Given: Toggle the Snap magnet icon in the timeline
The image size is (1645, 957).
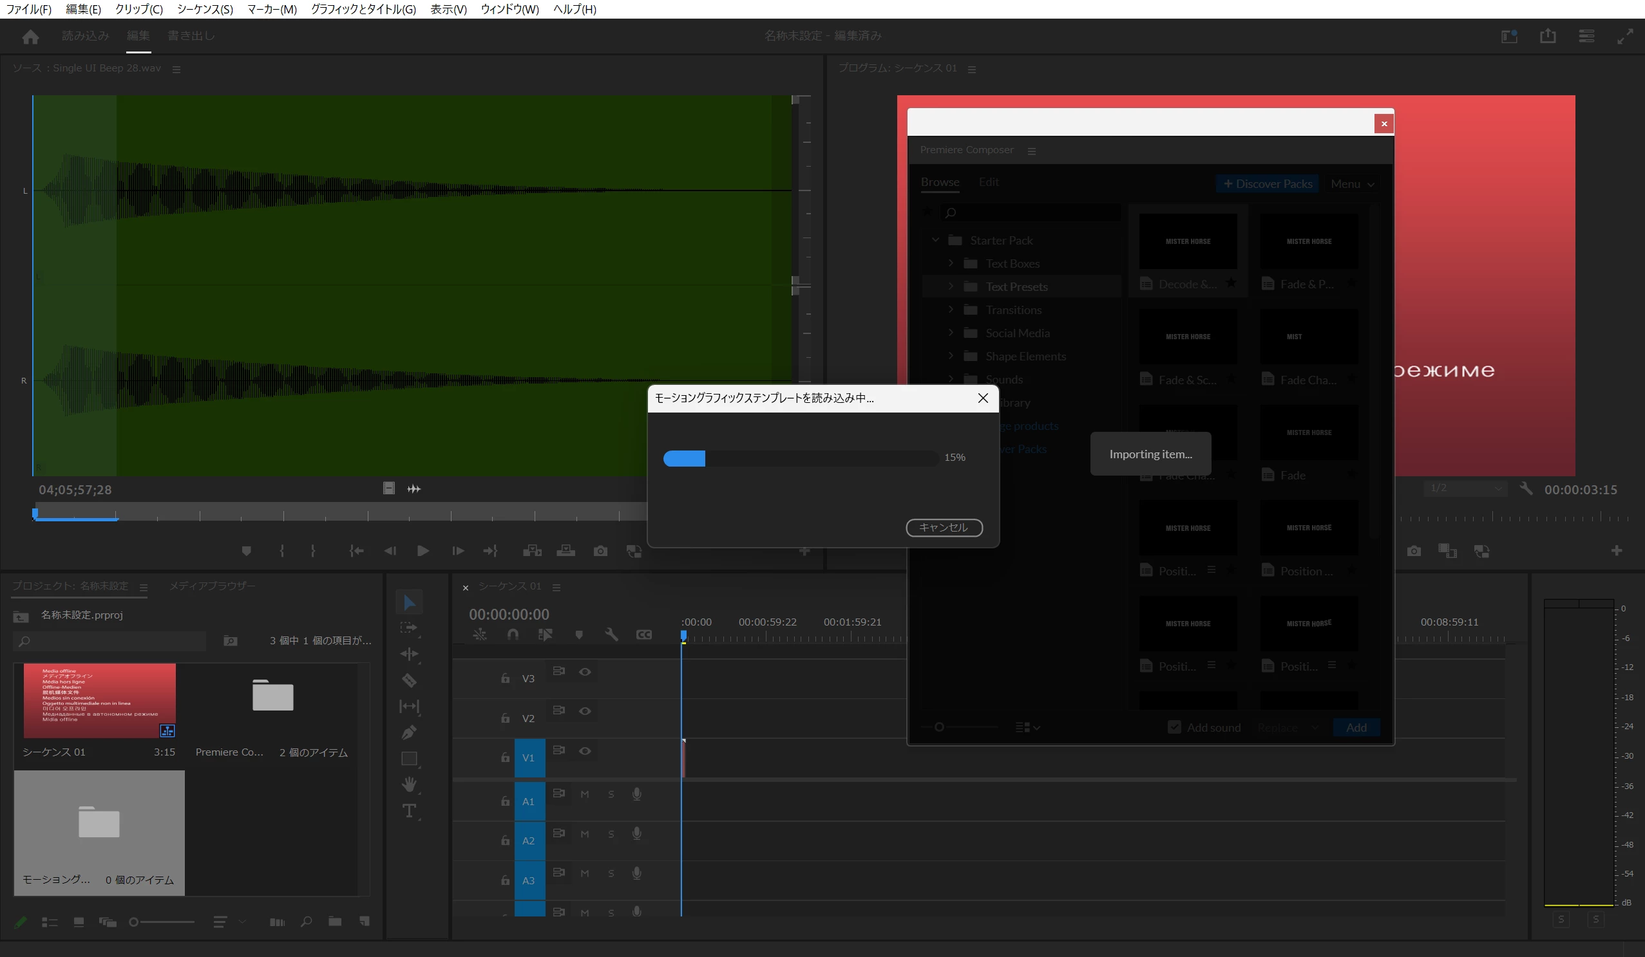Looking at the screenshot, I should (513, 635).
